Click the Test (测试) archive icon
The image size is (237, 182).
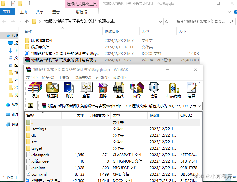pyautogui.click(x=69, y=90)
